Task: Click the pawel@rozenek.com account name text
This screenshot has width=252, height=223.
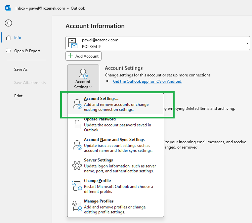Action: pos(100,40)
